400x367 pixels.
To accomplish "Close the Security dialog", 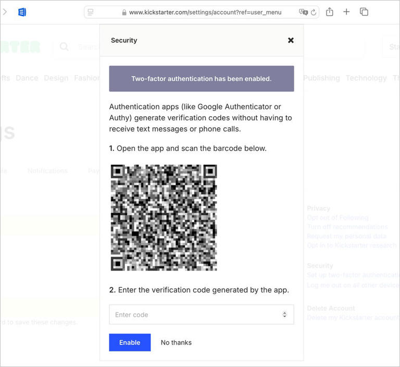I will [291, 40].
